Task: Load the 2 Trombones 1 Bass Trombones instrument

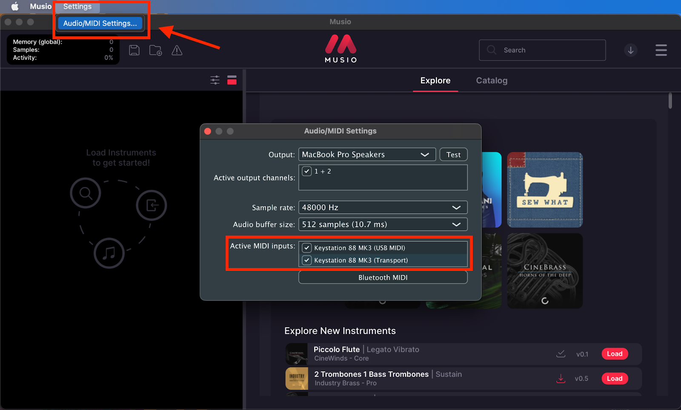Action: tap(615, 378)
